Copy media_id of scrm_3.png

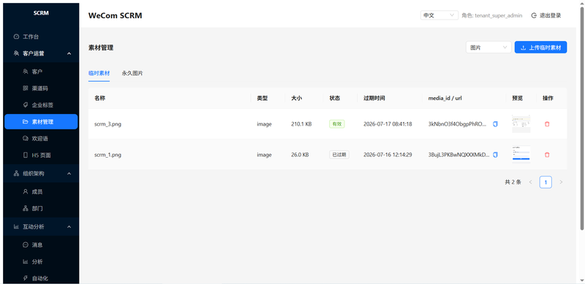tap(496, 124)
